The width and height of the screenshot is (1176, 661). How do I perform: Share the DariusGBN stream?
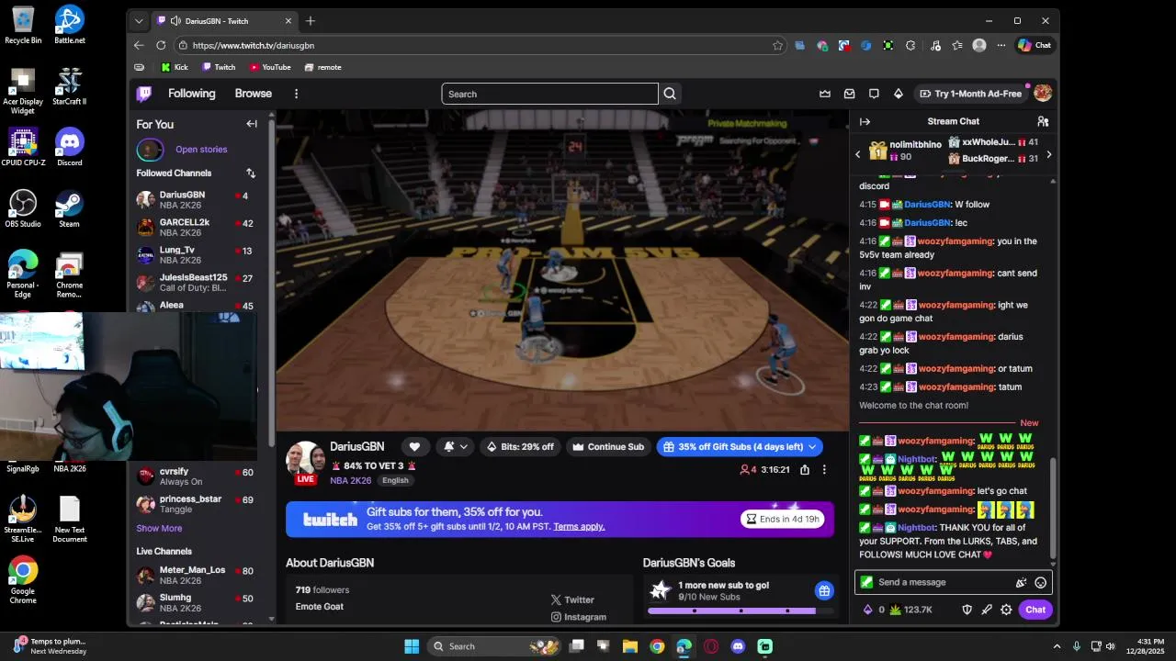805,469
